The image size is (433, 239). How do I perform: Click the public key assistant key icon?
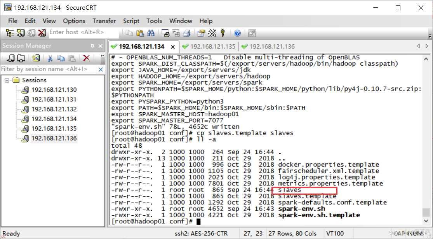[223, 33]
